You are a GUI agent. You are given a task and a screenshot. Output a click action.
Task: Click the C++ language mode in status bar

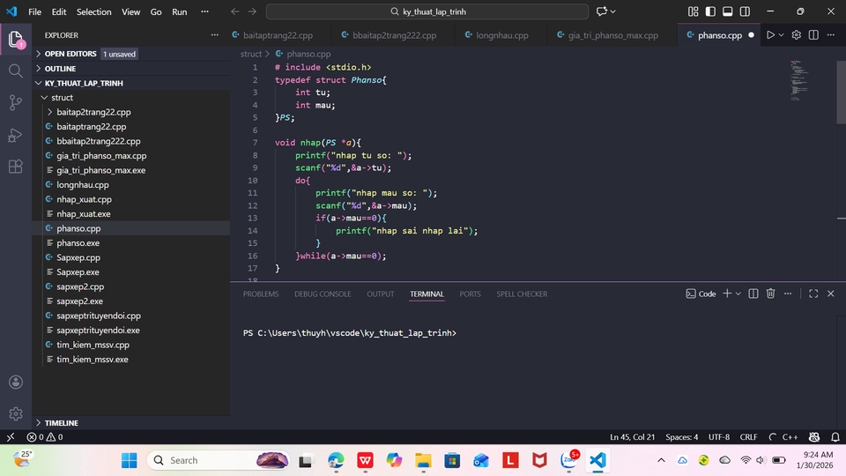(790, 437)
